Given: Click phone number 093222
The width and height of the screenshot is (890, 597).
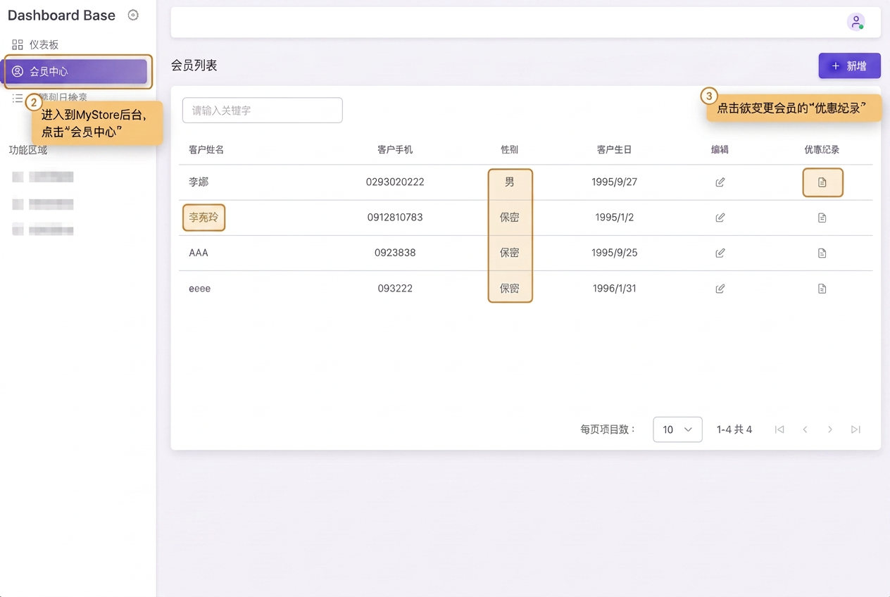Looking at the screenshot, I should pyautogui.click(x=395, y=288).
